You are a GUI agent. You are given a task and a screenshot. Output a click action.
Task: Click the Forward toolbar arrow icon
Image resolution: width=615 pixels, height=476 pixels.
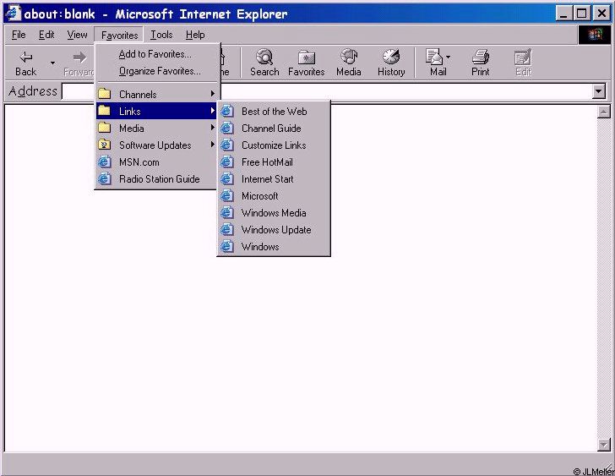pyautogui.click(x=79, y=57)
